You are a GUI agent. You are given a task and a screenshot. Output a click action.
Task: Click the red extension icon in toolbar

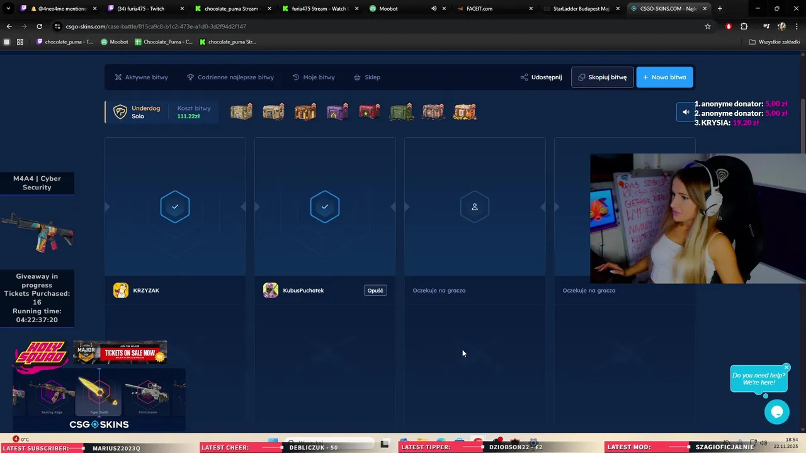[x=729, y=26]
